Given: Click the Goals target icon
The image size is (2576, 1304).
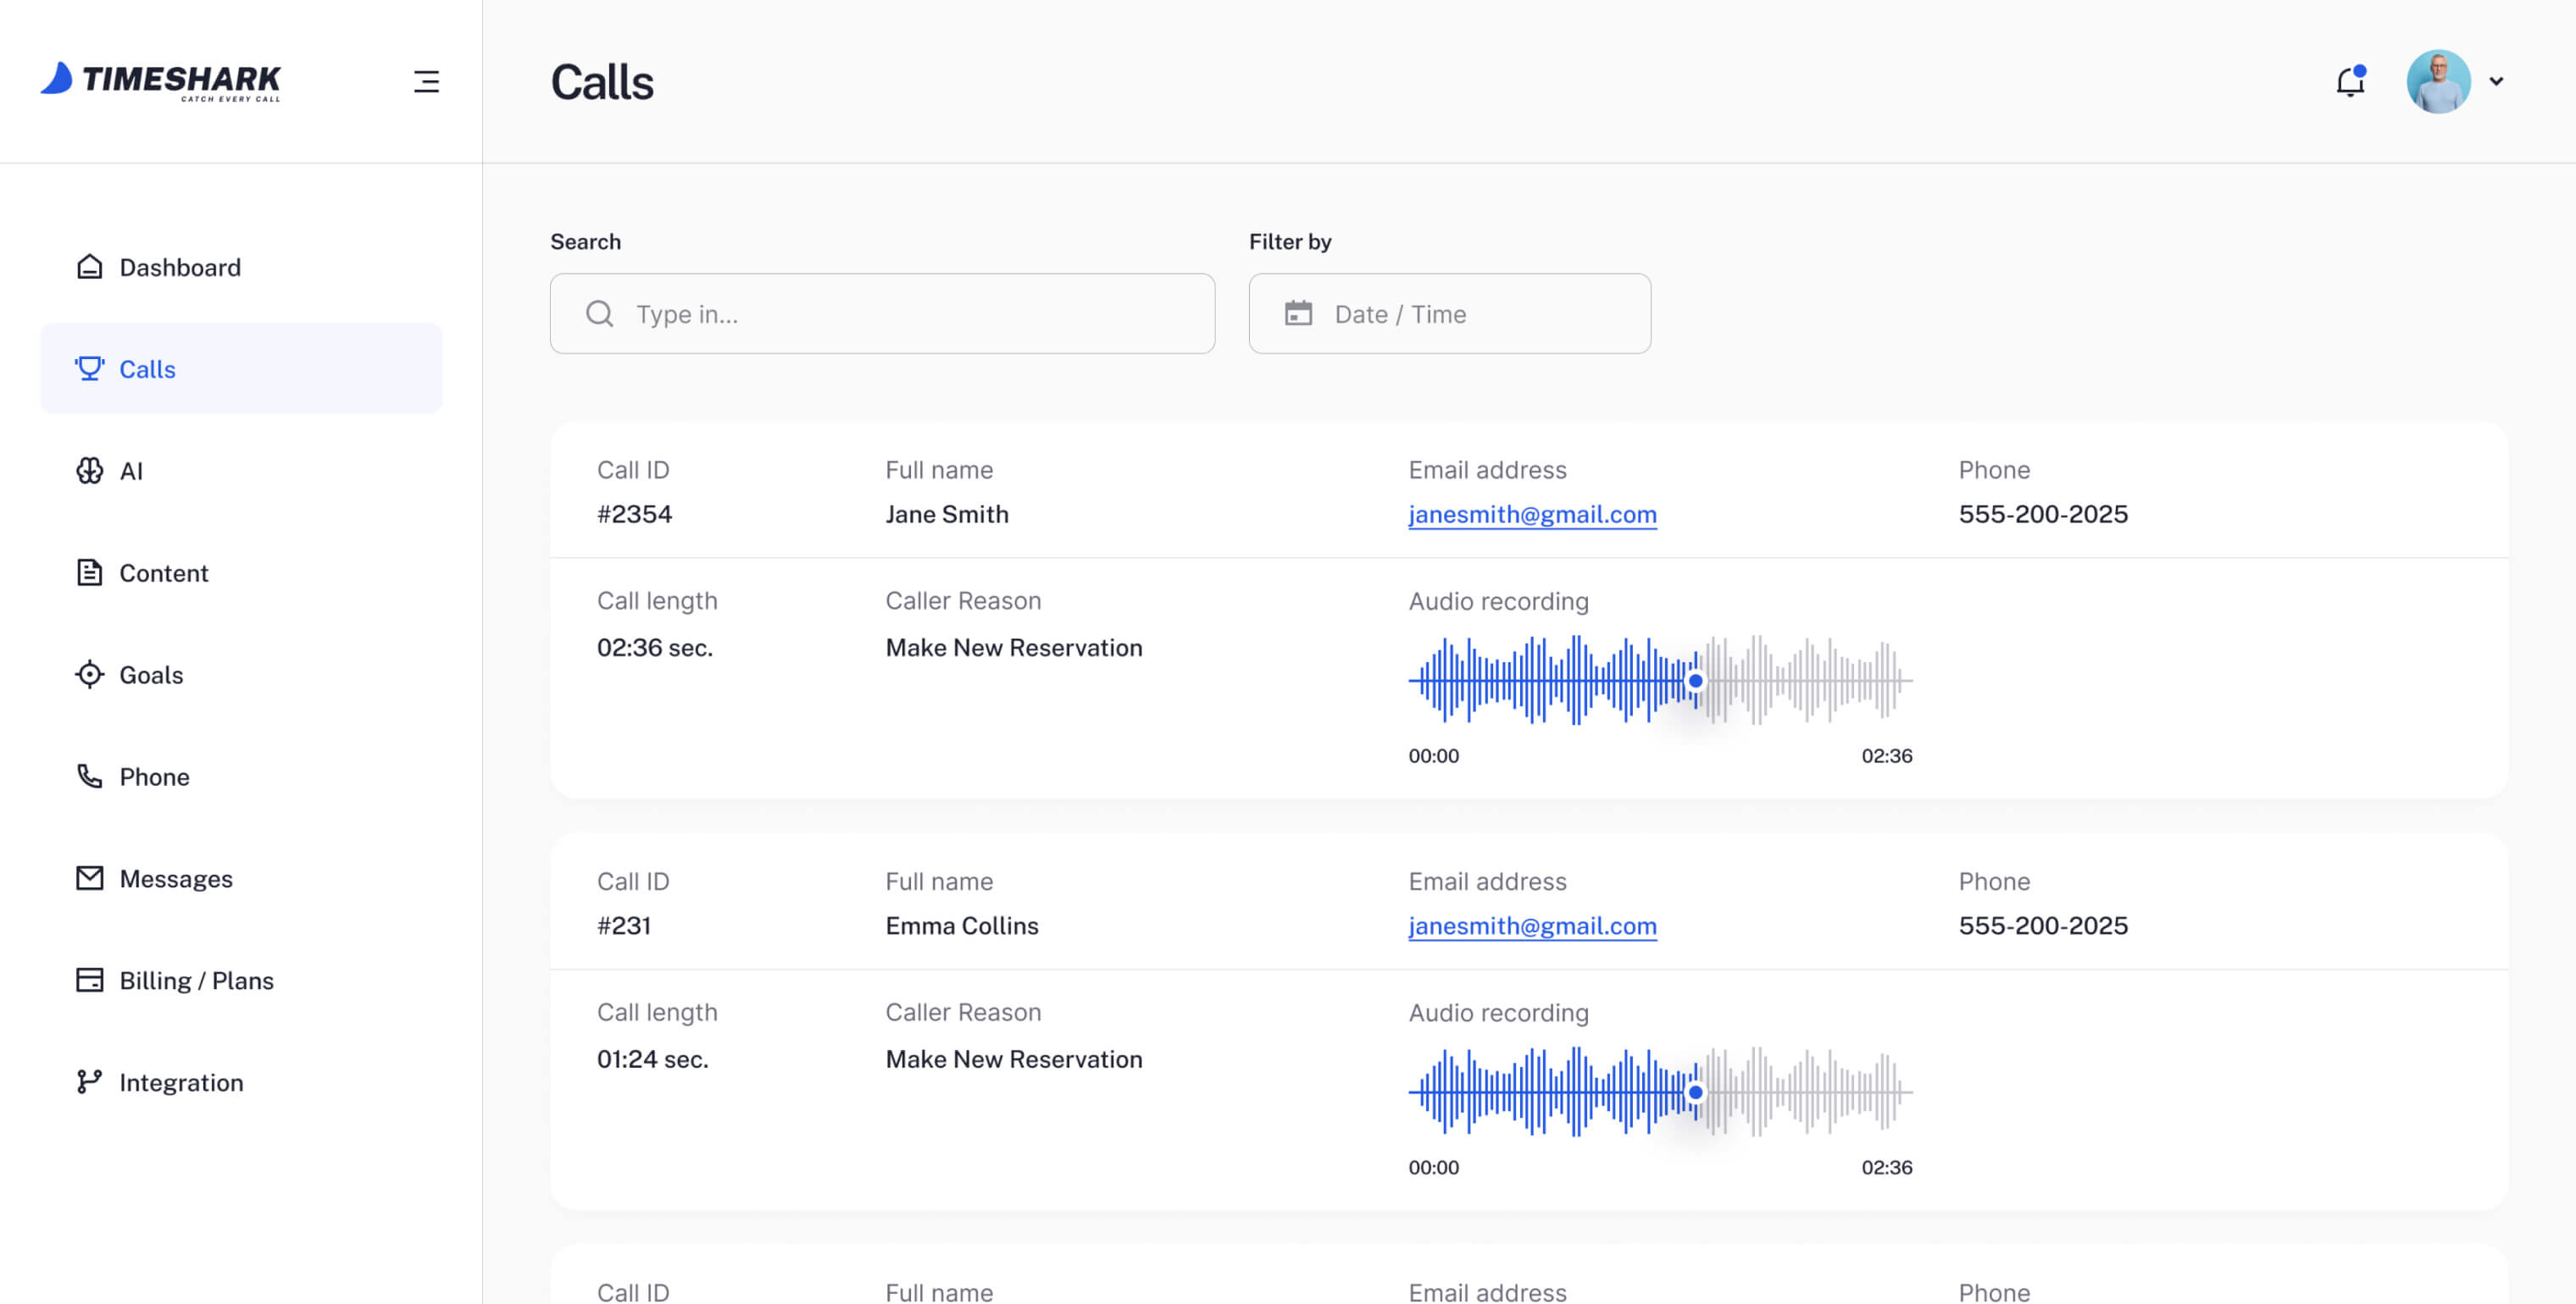Looking at the screenshot, I should click(x=90, y=675).
